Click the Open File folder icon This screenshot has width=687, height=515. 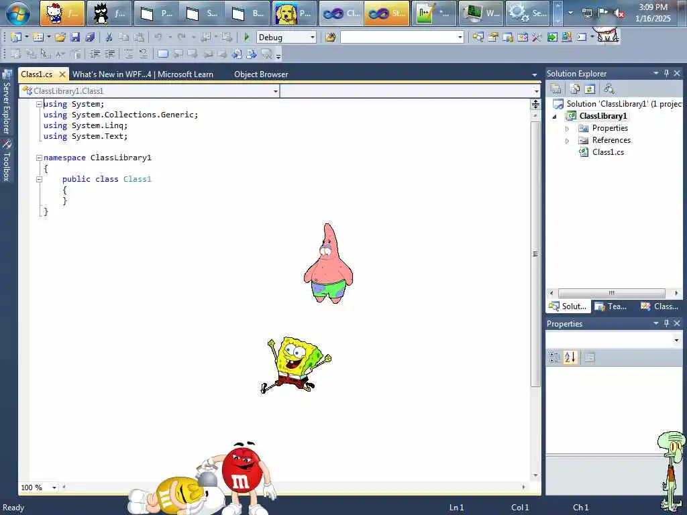tap(60, 38)
